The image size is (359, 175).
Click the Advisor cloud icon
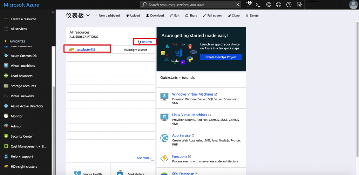pos(6,126)
